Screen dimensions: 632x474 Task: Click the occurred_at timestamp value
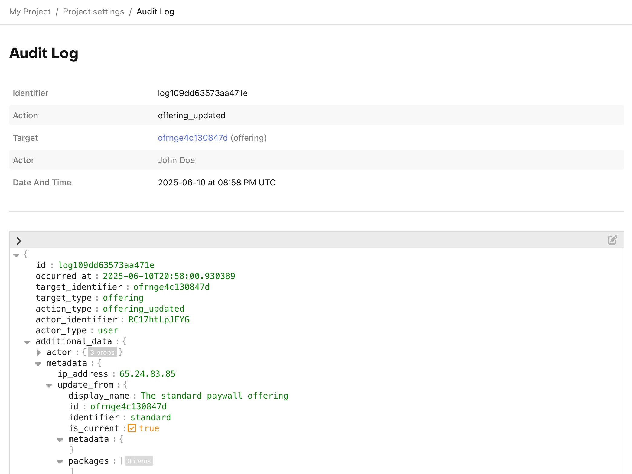169,276
